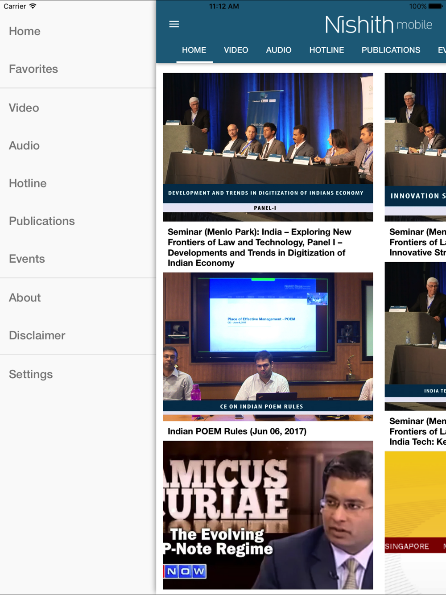The image size is (446, 595).
Task: Open Indian POEM Rules (Jun 06, 2017) title
Action: (237, 431)
